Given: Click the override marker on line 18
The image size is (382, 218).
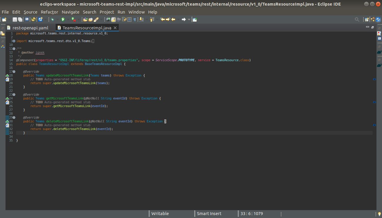Looking at the screenshot, I should 7,76.
